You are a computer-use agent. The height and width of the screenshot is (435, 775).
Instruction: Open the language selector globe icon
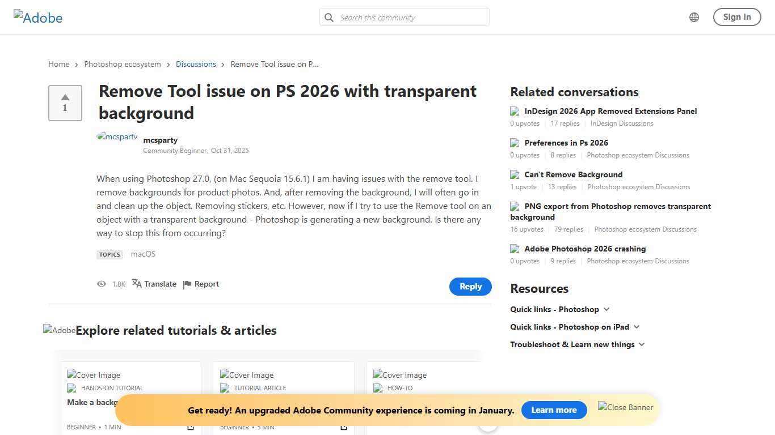point(693,17)
